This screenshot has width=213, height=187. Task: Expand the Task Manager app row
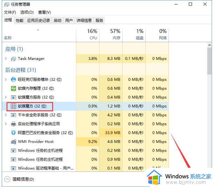6,58
